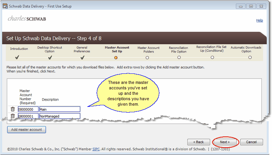Viewport: 272px width, 155px height.
Task: Go to the previous step with Back
Action: pyautogui.click(x=198, y=142)
